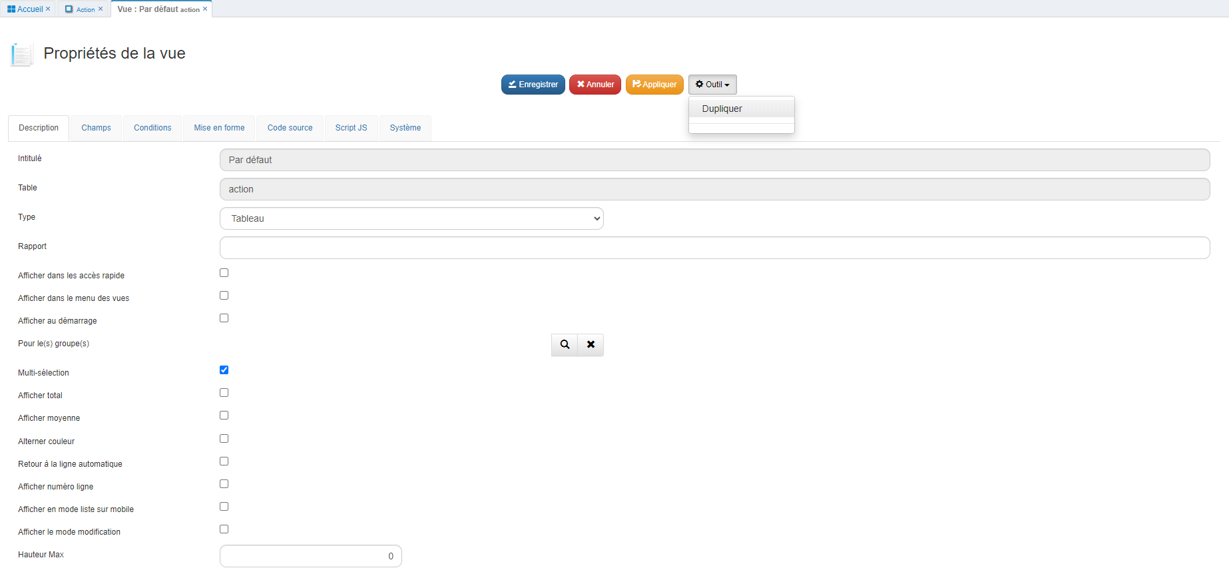Screen dimensions: 1229x570
Task: Check Afficher moyenne option
Action: [224, 416]
